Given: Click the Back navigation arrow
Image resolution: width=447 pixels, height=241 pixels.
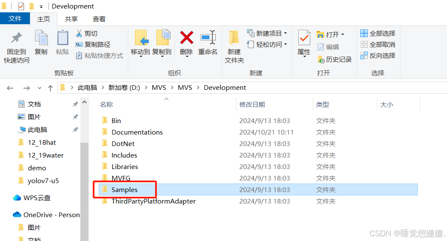Looking at the screenshot, I should (10, 88).
